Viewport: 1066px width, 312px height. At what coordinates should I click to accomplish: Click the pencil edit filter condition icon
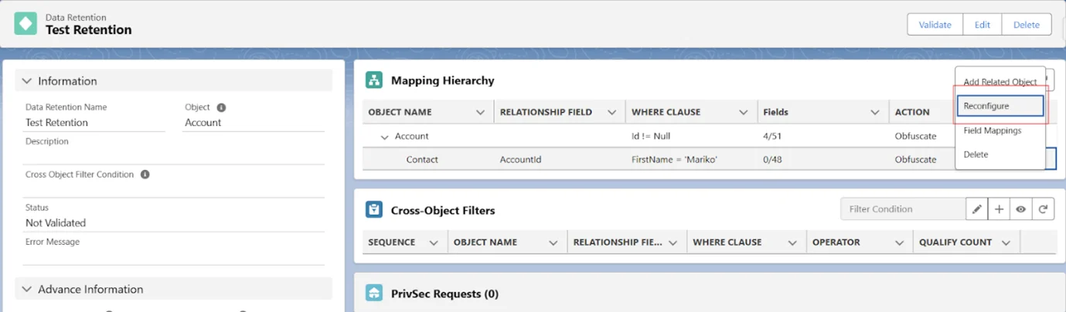click(977, 209)
